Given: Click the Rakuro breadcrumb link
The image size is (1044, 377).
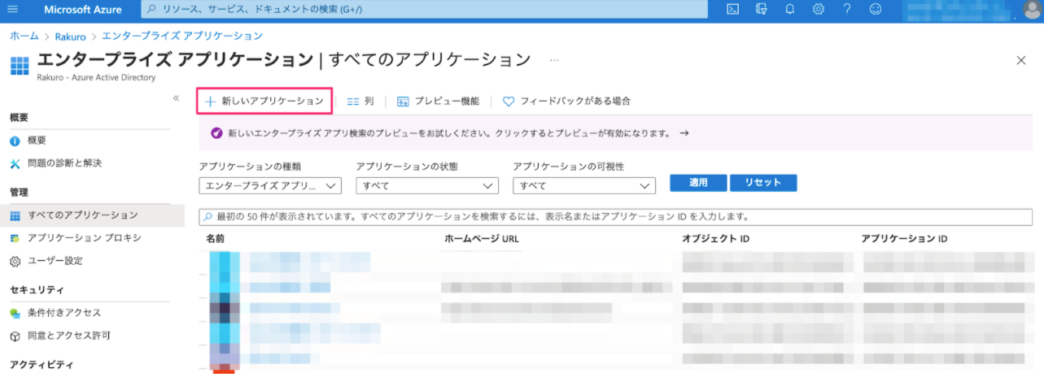Looking at the screenshot, I should [71, 37].
